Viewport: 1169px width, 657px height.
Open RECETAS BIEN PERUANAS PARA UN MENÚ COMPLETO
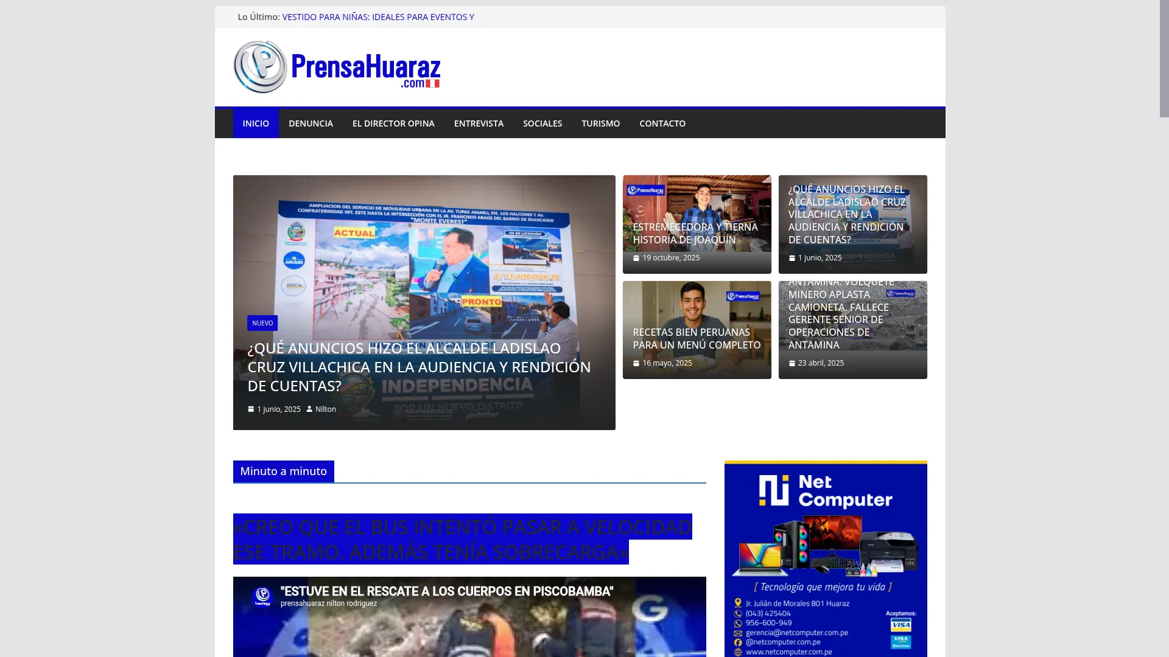click(x=697, y=338)
